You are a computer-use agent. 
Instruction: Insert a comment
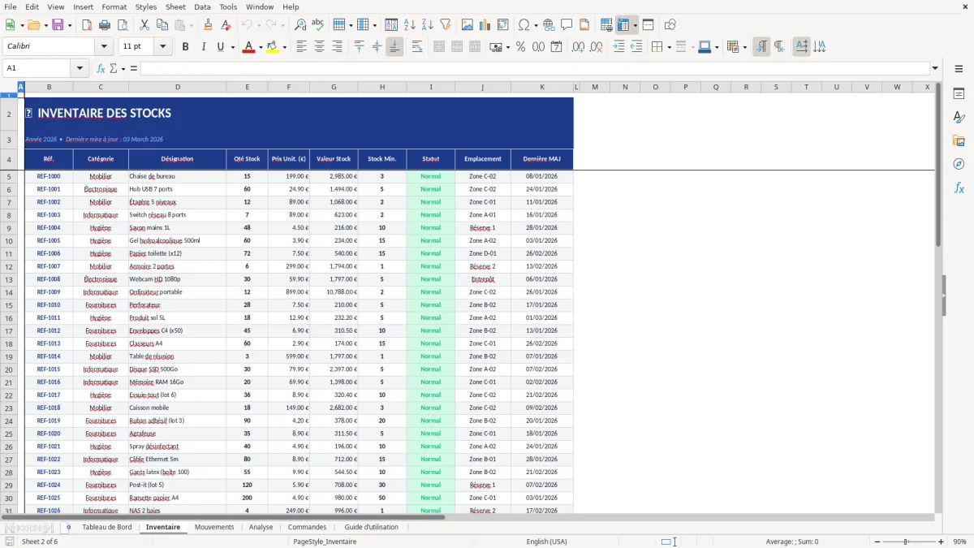click(567, 24)
